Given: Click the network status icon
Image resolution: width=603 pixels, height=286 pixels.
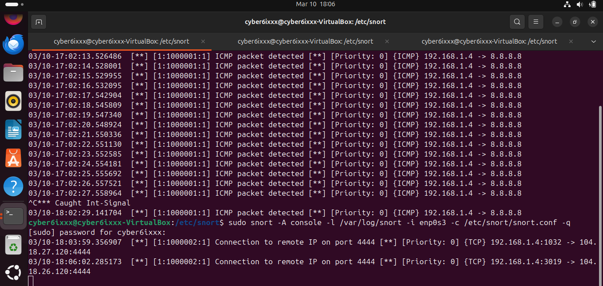Looking at the screenshot, I should point(567,4).
